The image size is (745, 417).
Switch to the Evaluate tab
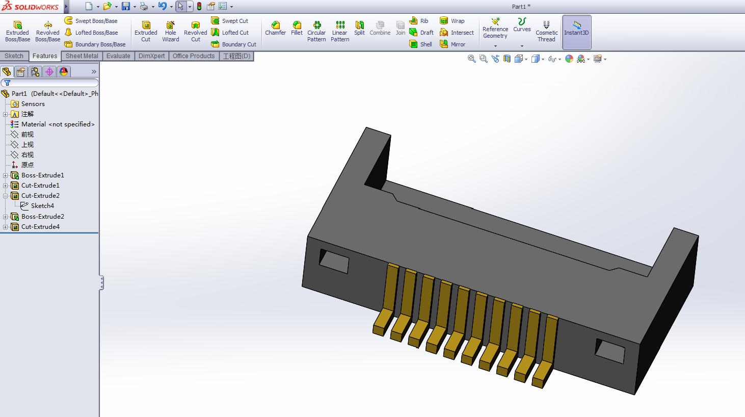click(x=118, y=56)
